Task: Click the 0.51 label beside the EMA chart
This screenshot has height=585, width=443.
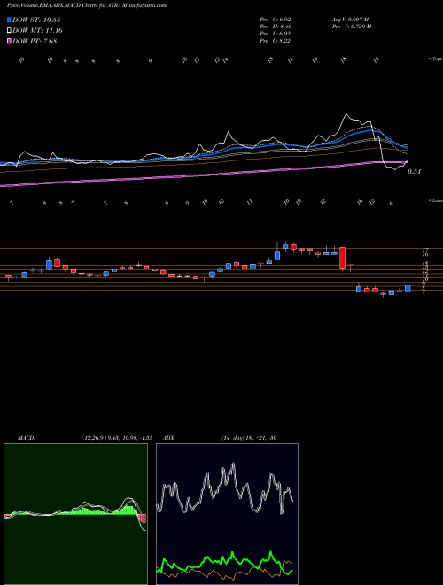Action: click(x=415, y=172)
